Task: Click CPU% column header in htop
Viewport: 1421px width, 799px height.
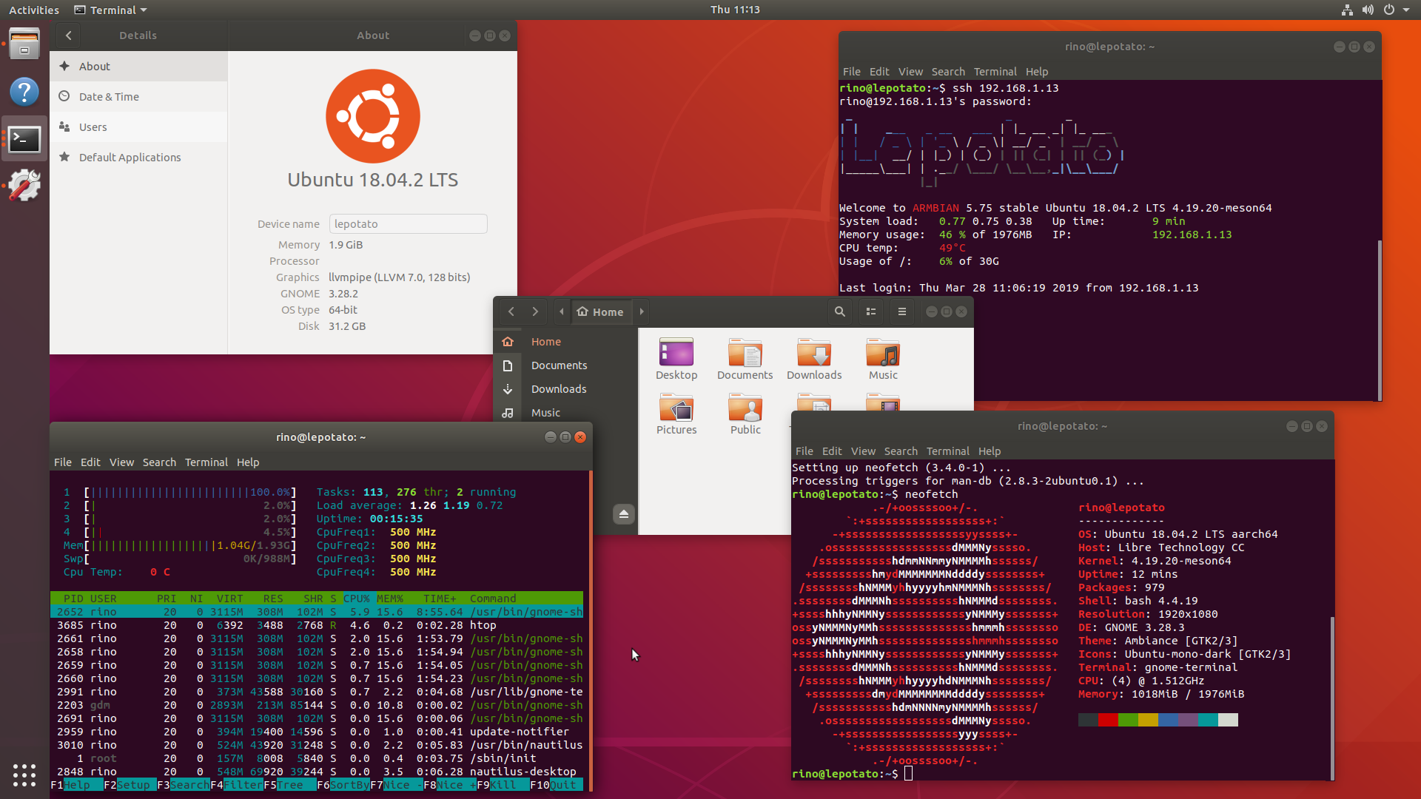Action: click(x=356, y=599)
